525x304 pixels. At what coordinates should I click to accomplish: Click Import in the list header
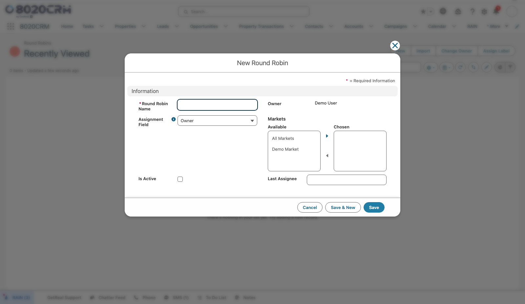point(423,51)
